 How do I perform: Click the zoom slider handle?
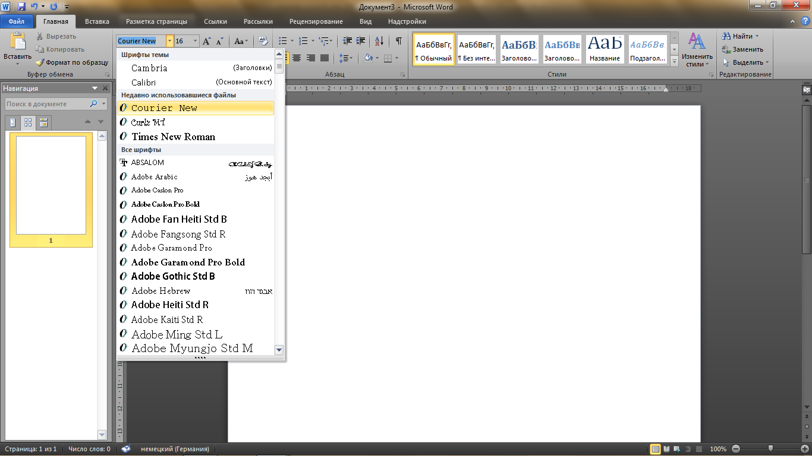pos(770,449)
